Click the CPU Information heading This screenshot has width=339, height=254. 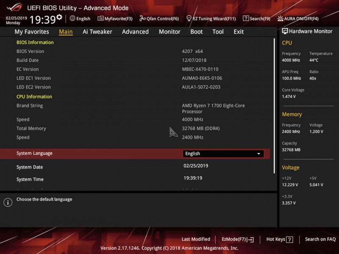[34, 97]
